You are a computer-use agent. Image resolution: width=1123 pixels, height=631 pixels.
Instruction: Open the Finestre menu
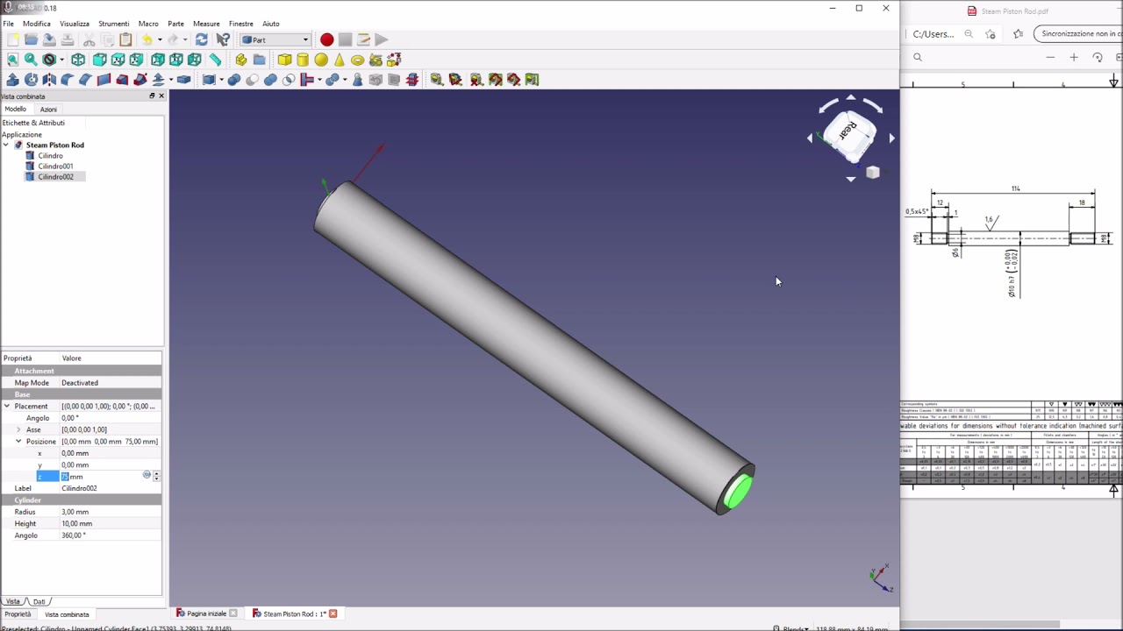pyautogui.click(x=240, y=24)
